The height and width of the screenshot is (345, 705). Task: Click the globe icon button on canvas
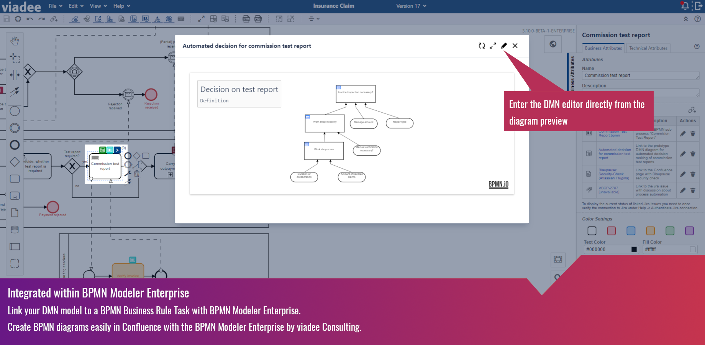pos(553,44)
